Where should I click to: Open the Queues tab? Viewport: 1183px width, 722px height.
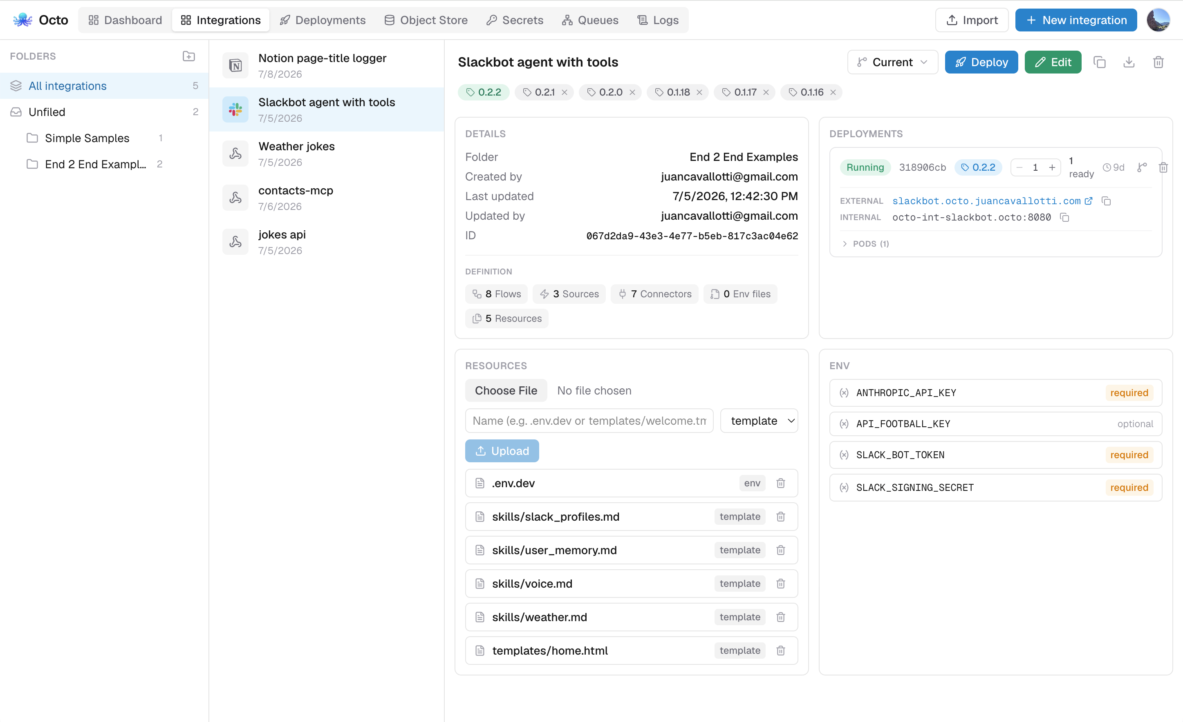click(590, 20)
